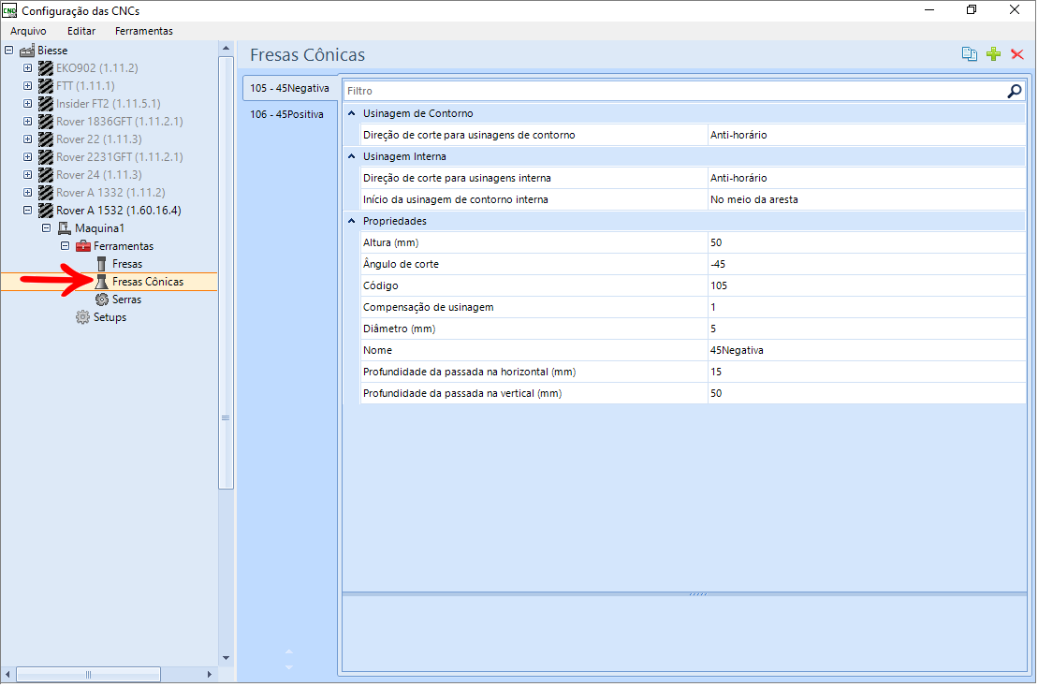Click tree scrollbar down arrow
1038x687 pixels.
tap(226, 658)
